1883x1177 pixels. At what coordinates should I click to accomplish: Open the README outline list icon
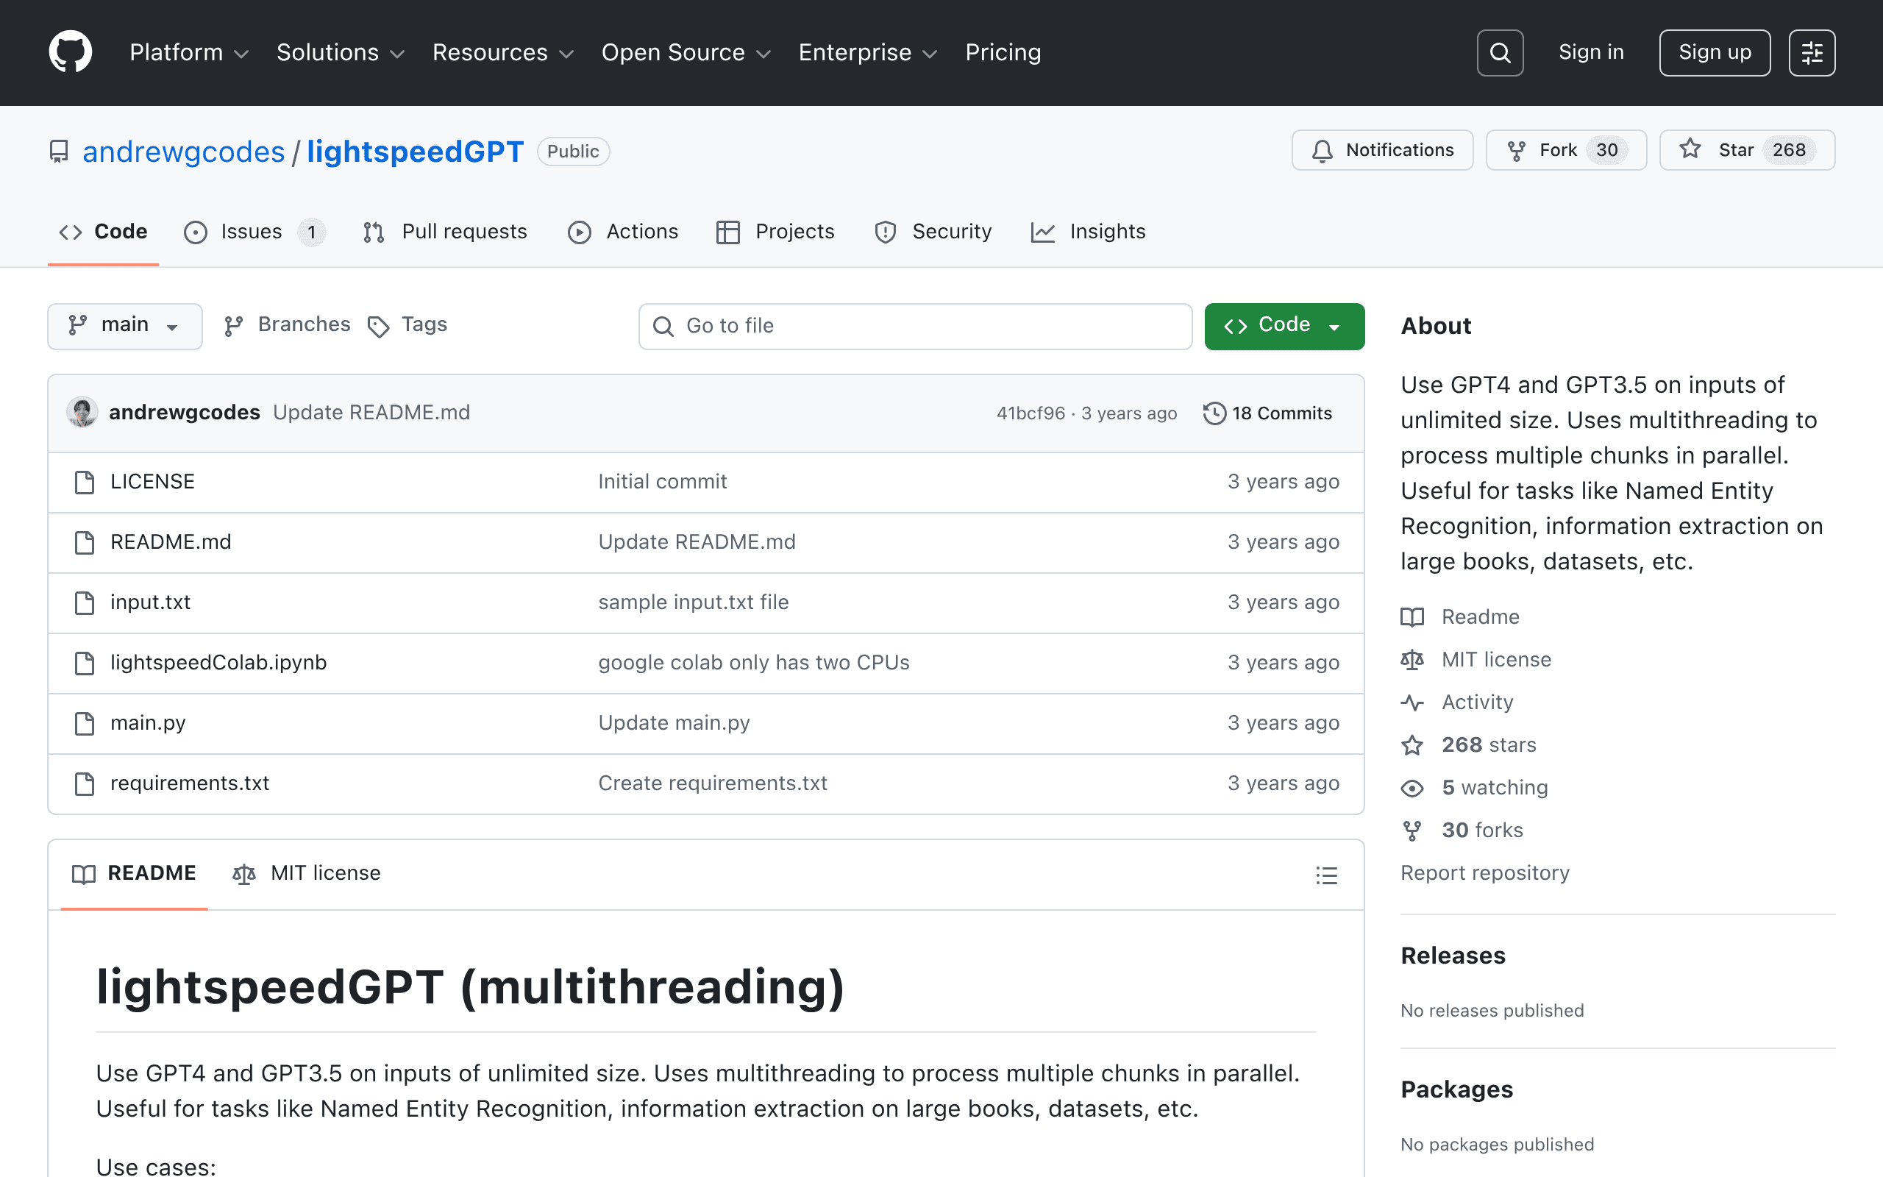[x=1327, y=875]
